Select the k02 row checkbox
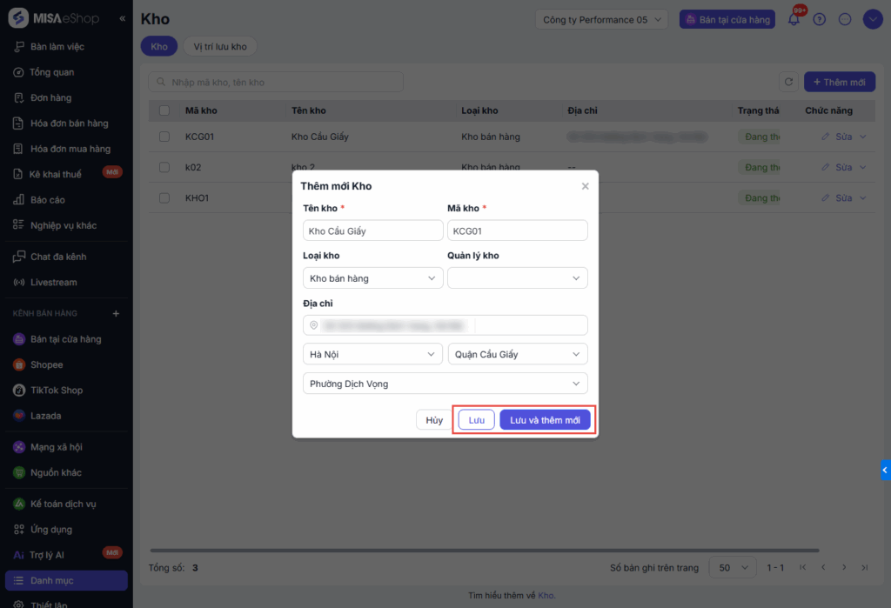The image size is (891, 608). coord(164,167)
